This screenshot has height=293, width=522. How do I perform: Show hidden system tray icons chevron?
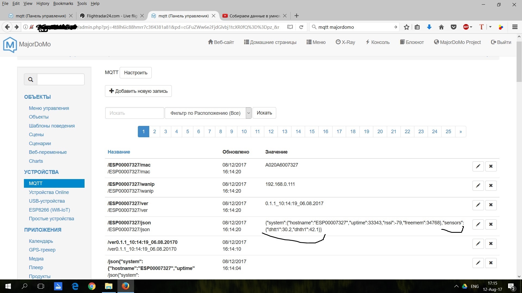click(456, 286)
